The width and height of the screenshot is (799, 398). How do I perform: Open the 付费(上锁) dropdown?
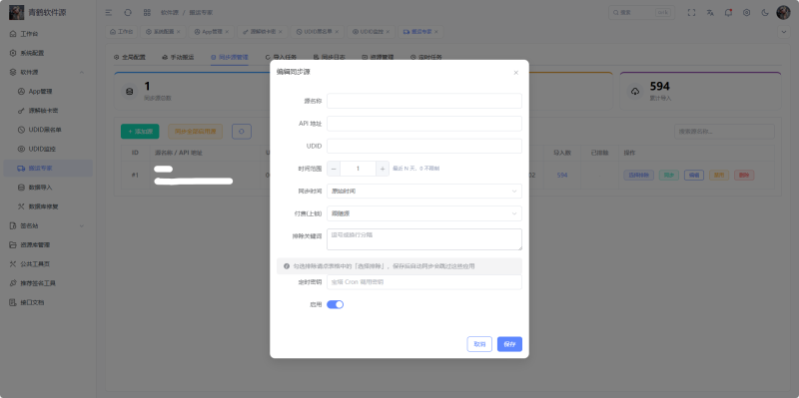coord(423,213)
